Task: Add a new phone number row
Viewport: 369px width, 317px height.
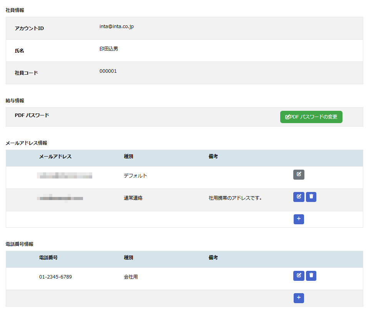Action: pos(299,298)
